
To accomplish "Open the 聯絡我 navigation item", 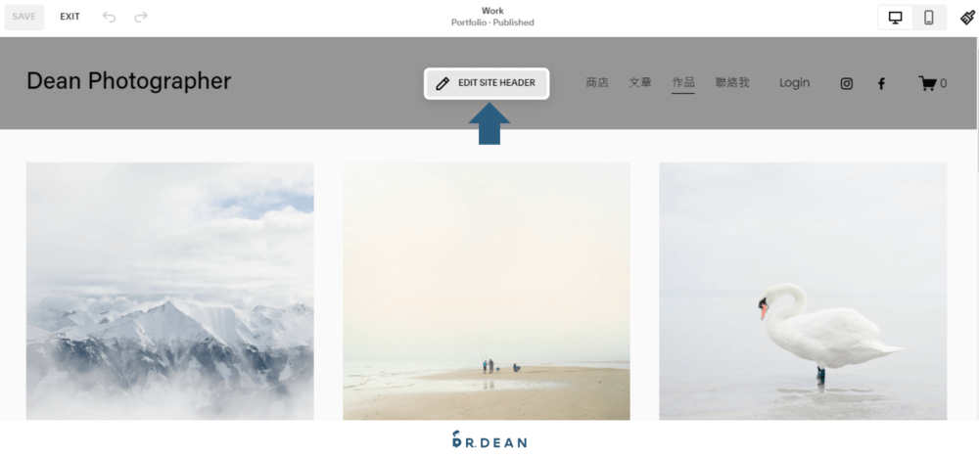I will (732, 82).
